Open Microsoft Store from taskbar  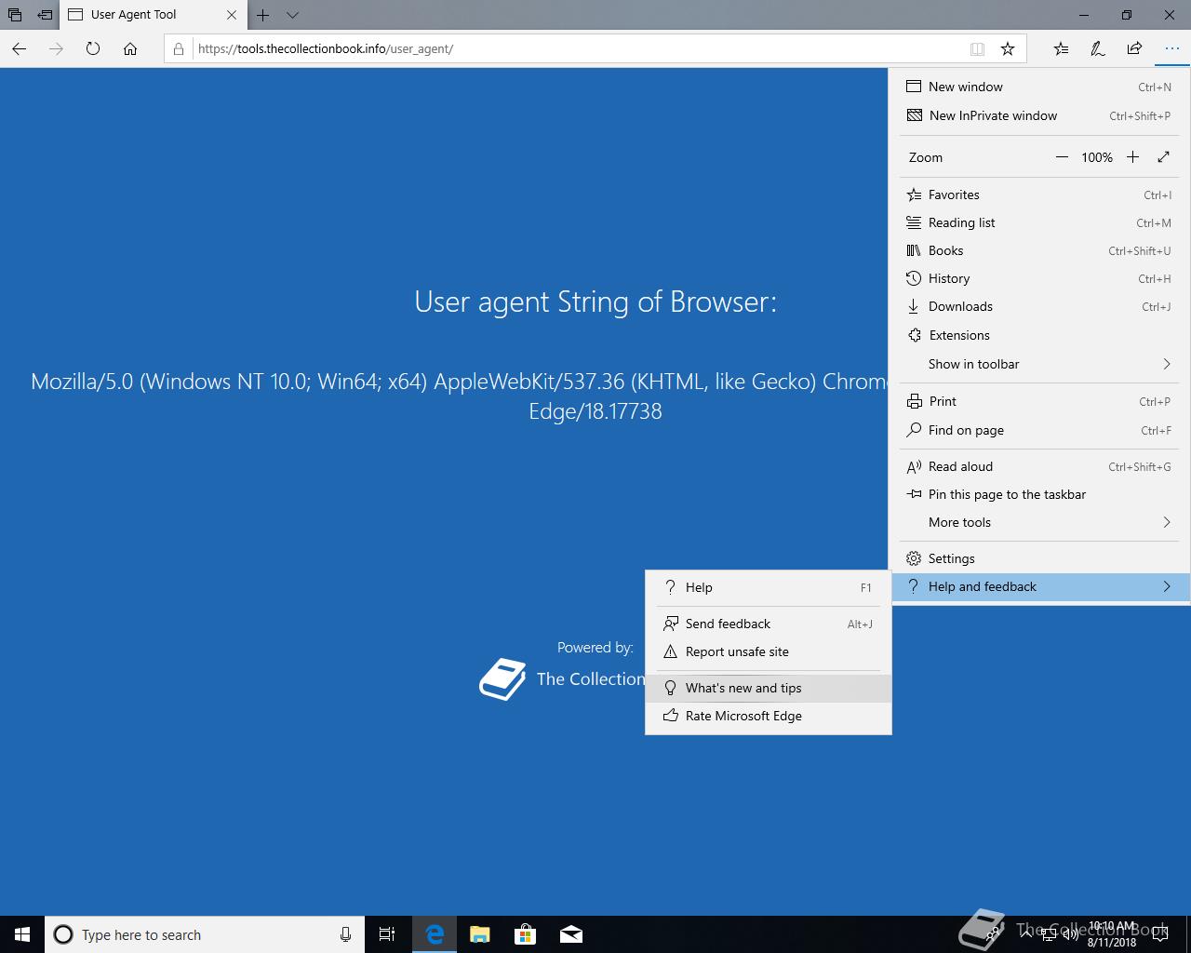tap(525, 934)
